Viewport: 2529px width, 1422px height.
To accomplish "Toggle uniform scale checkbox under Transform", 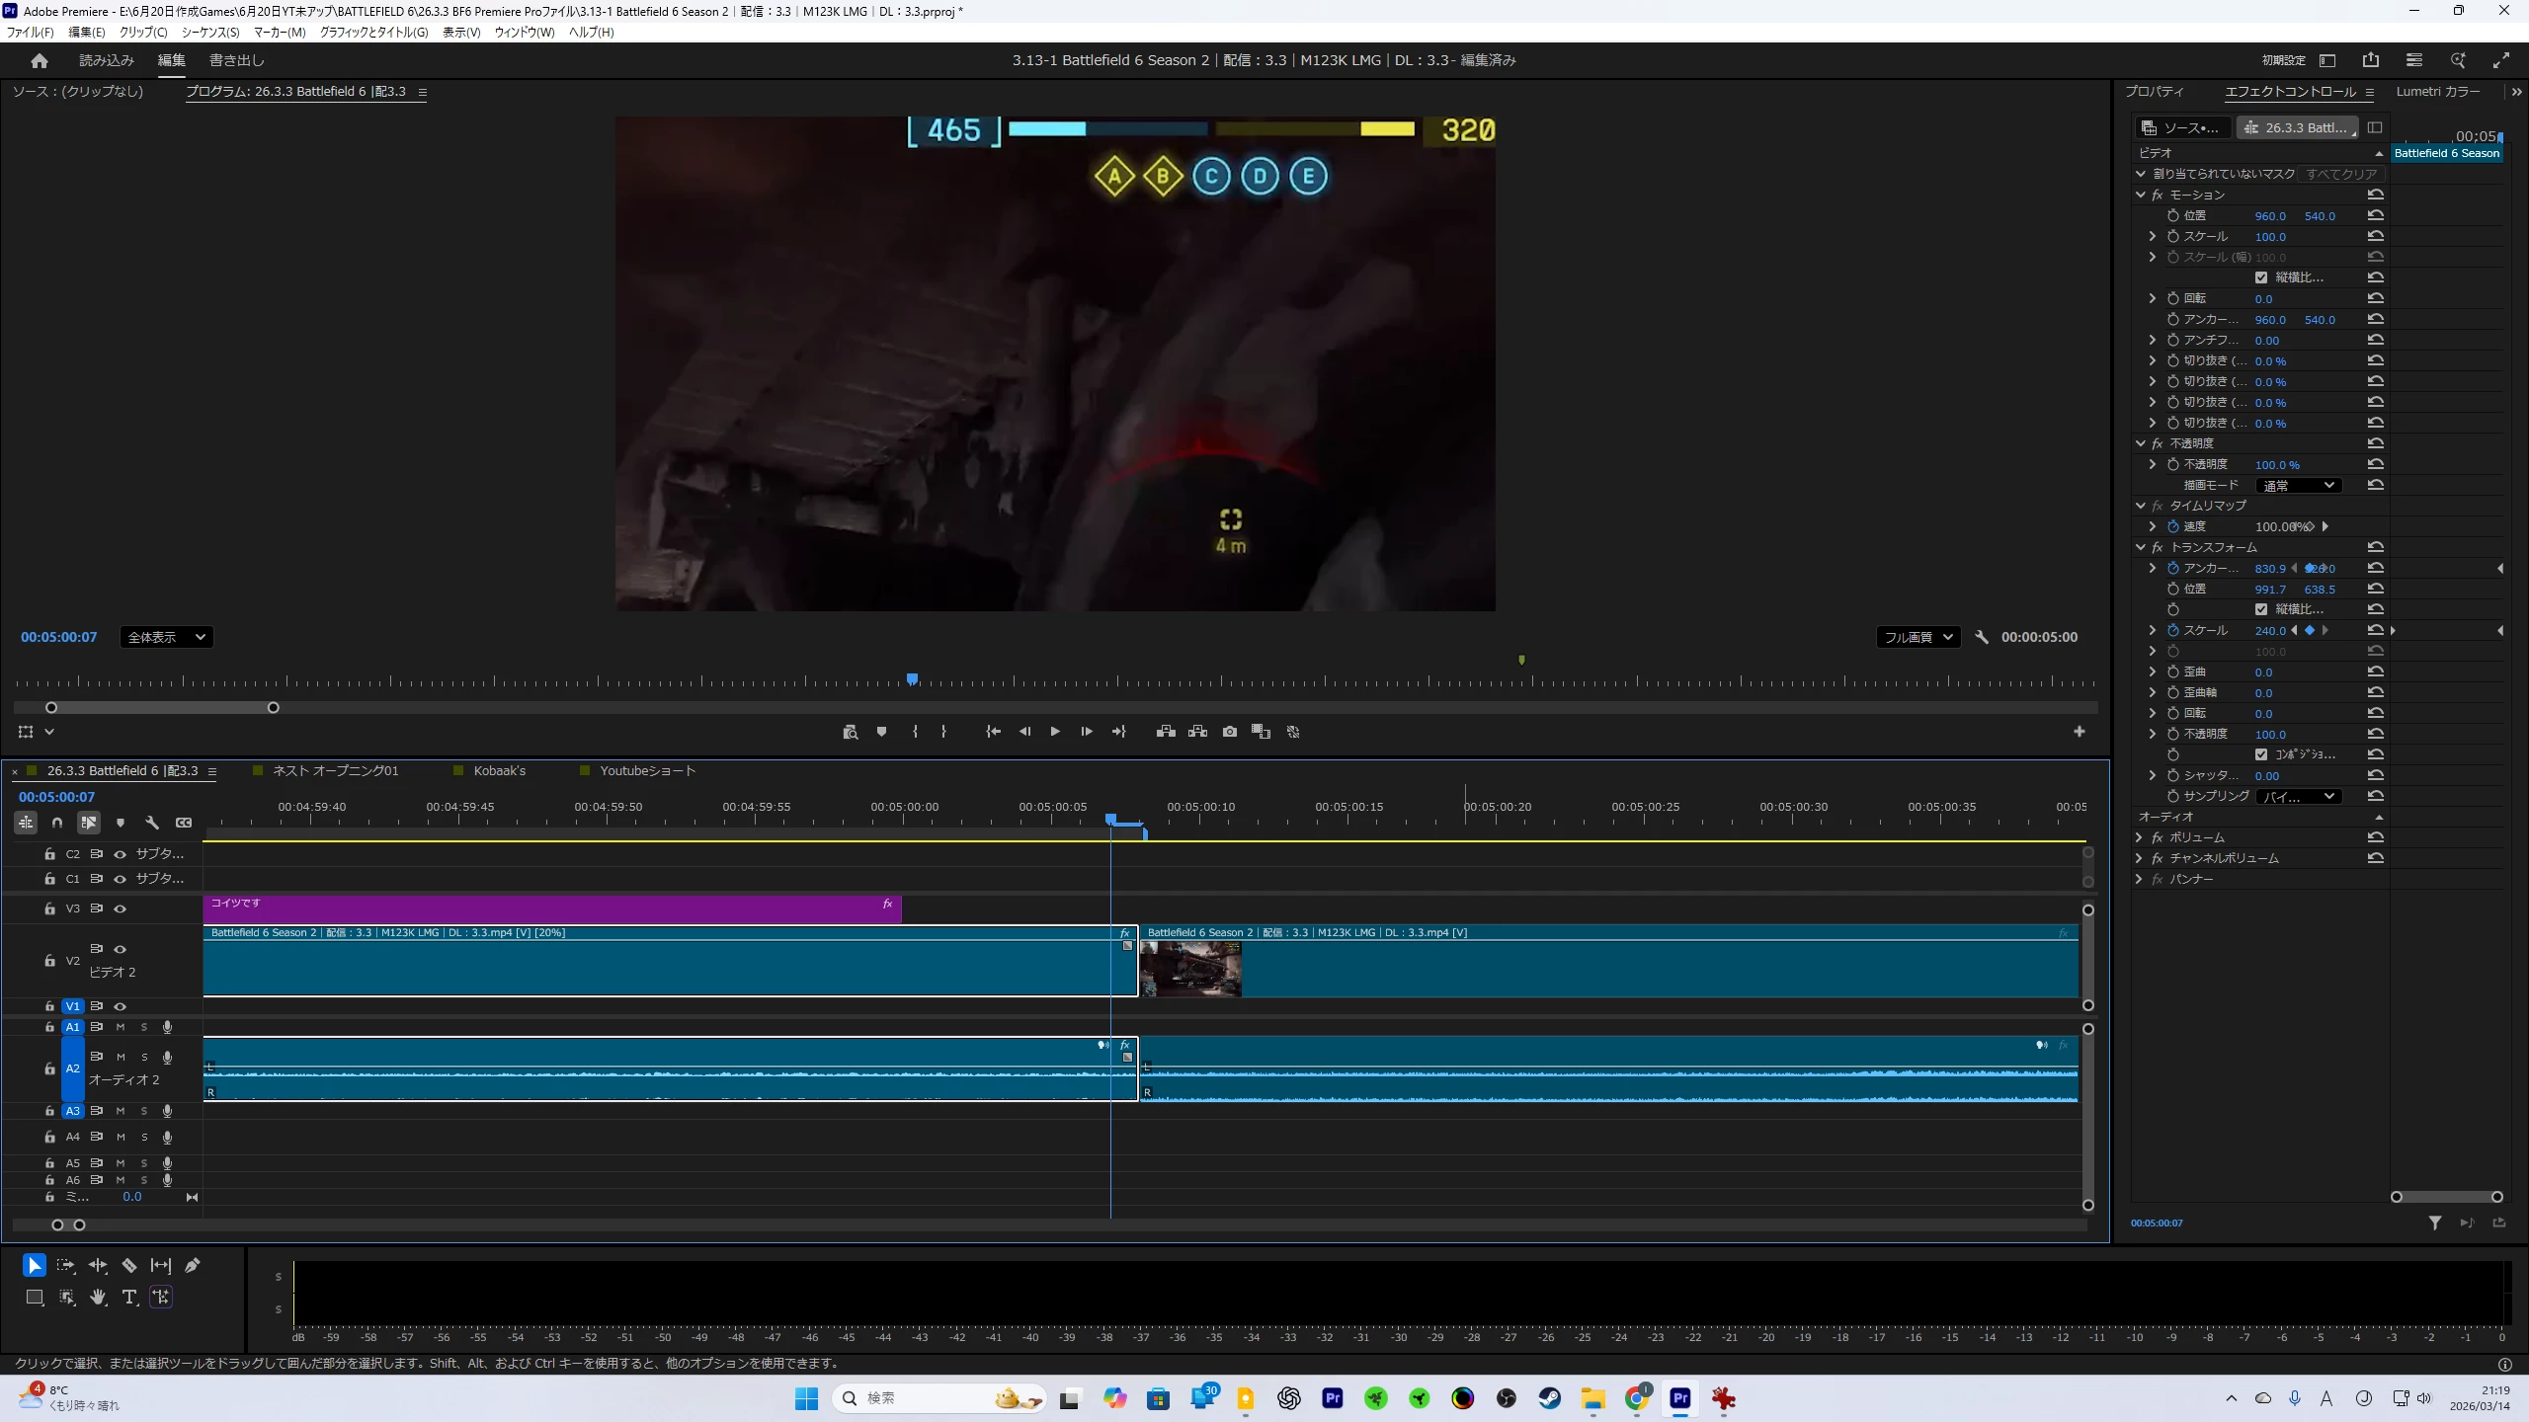I will point(2261,609).
